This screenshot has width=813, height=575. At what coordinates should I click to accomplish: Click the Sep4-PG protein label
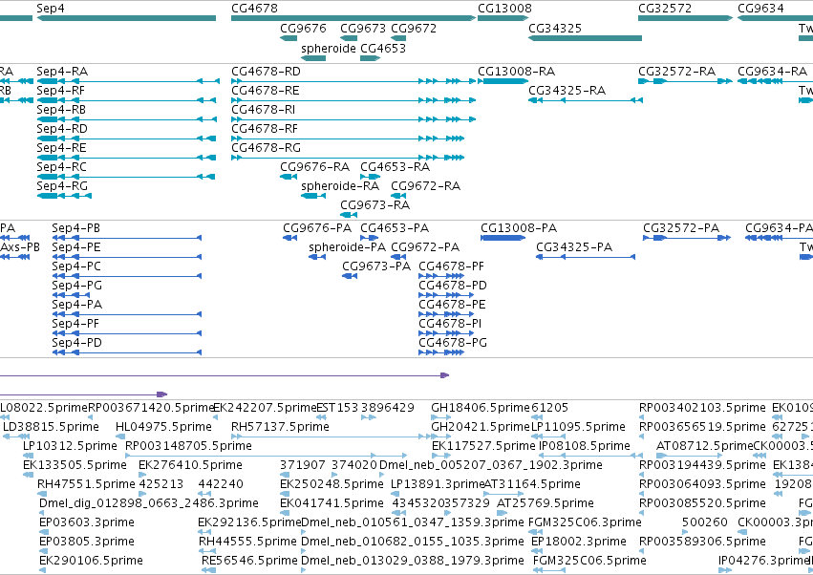pos(76,286)
